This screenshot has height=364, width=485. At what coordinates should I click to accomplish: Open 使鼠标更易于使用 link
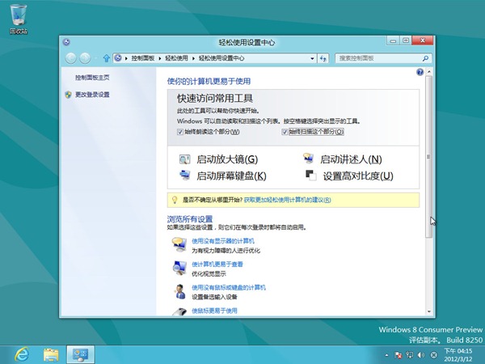click(x=214, y=311)
